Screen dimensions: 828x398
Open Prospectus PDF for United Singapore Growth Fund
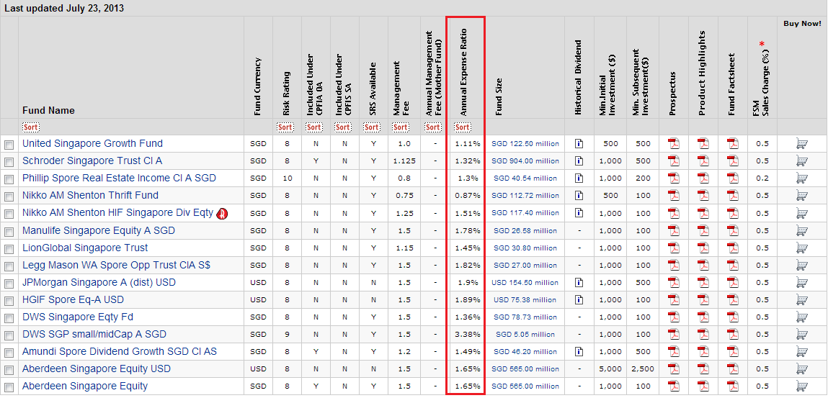pyautogui.click(x=673, y=143)
